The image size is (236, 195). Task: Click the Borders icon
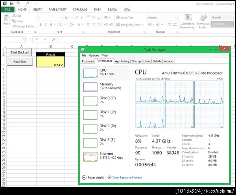[x=61, y=24]
